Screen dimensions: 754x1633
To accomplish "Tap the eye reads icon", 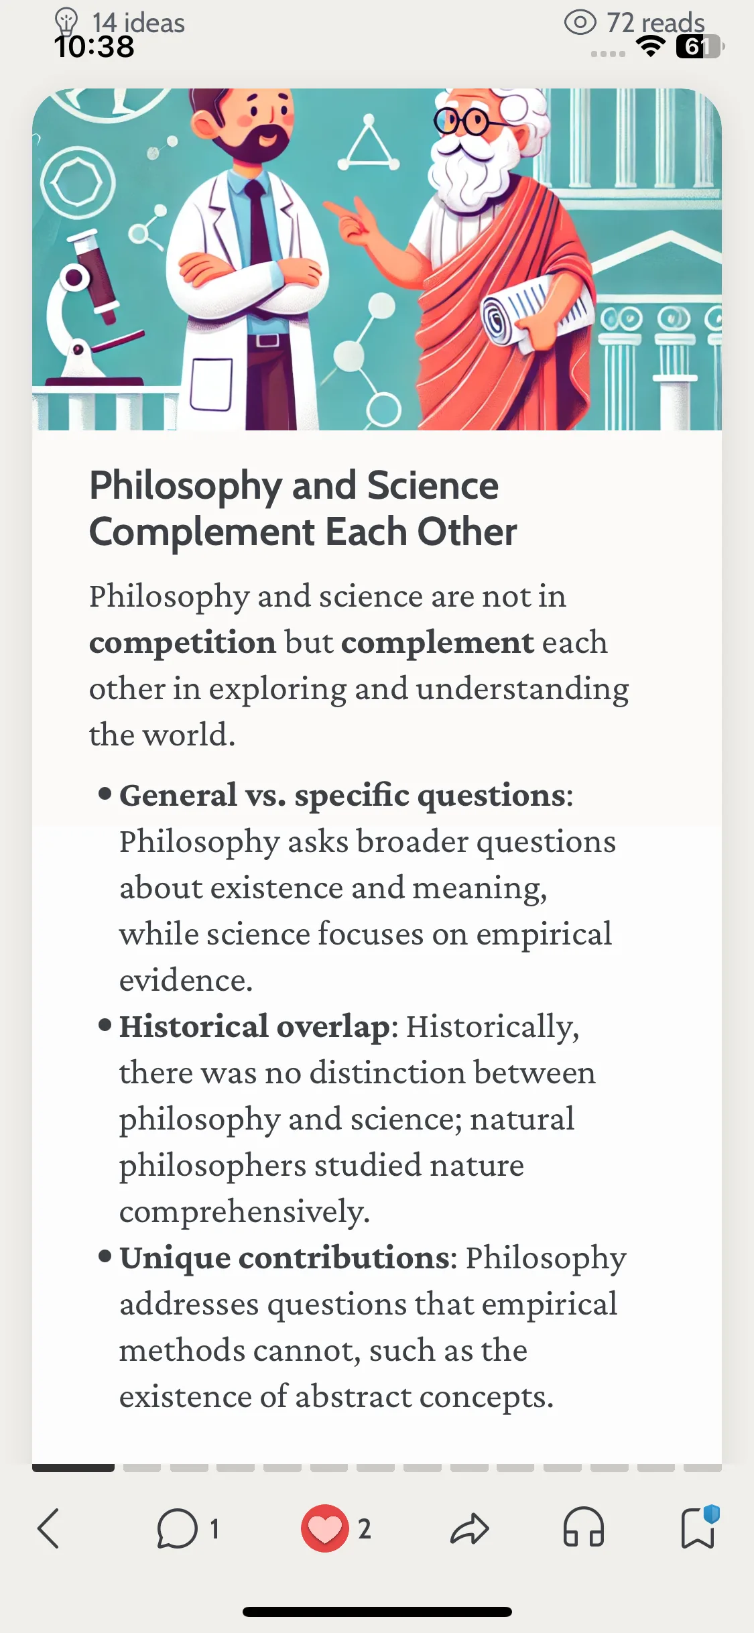I will pos(580,22).
